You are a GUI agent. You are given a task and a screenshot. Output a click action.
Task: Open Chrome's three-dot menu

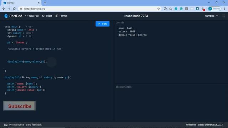click(x=224, y=9)
